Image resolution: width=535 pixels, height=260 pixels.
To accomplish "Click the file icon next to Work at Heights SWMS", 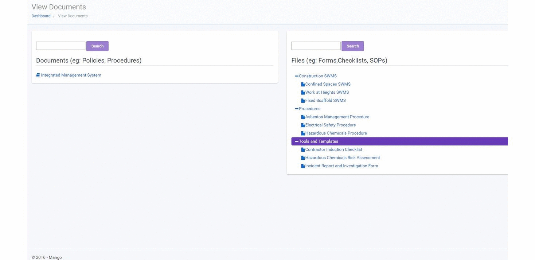I will 303,93.
